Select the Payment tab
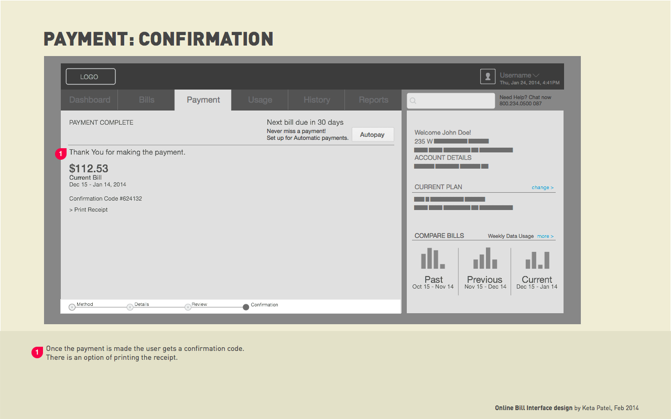The height and width of the screenshot is (419, 671). 203,100
